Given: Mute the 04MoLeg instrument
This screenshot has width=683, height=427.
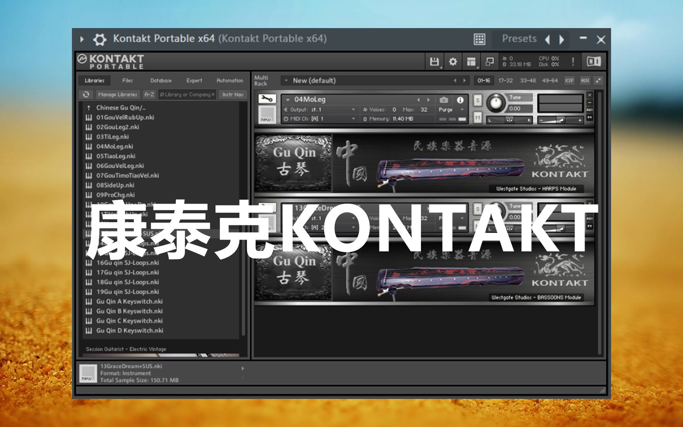Looking at the screenshot, I should [477, 117].
